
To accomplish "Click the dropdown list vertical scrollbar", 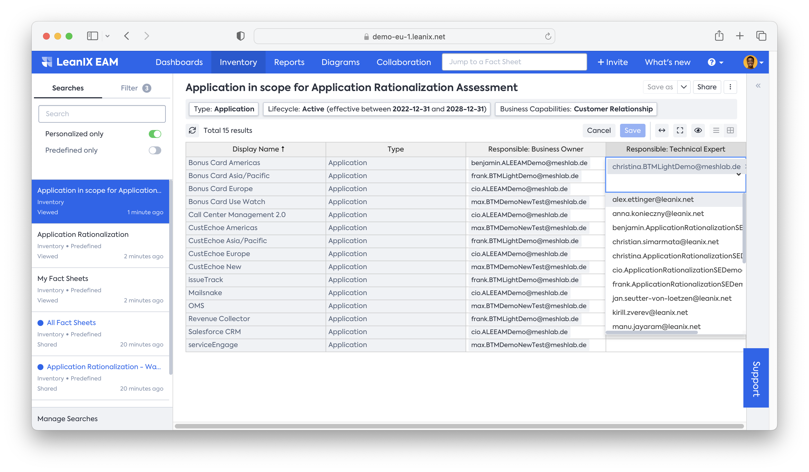I will [744, 228].
